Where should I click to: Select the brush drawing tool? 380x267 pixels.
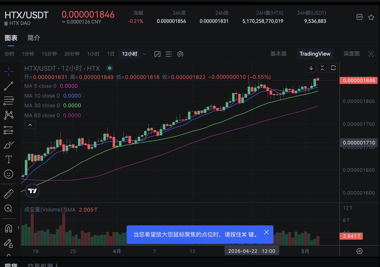tap(9, 145)
